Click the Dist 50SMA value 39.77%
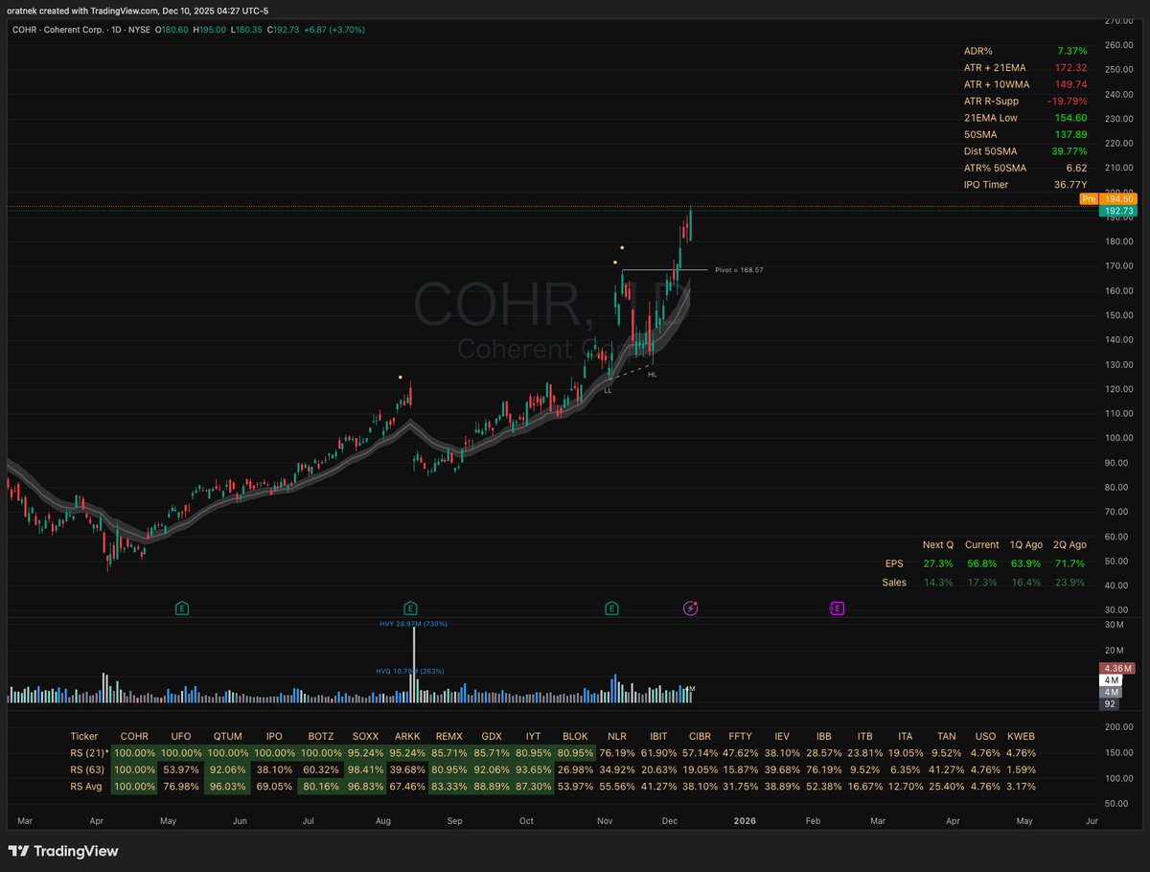Viewport: 1150px width, 872px height. (1068, 150)
